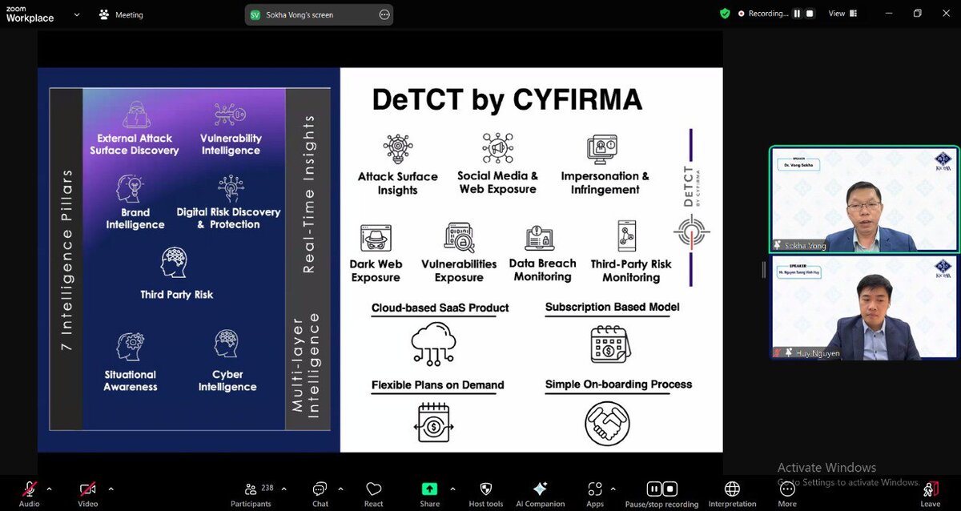Open Interpretation globe settings
The image size is (961, 511).
click(x=732, y=493)
